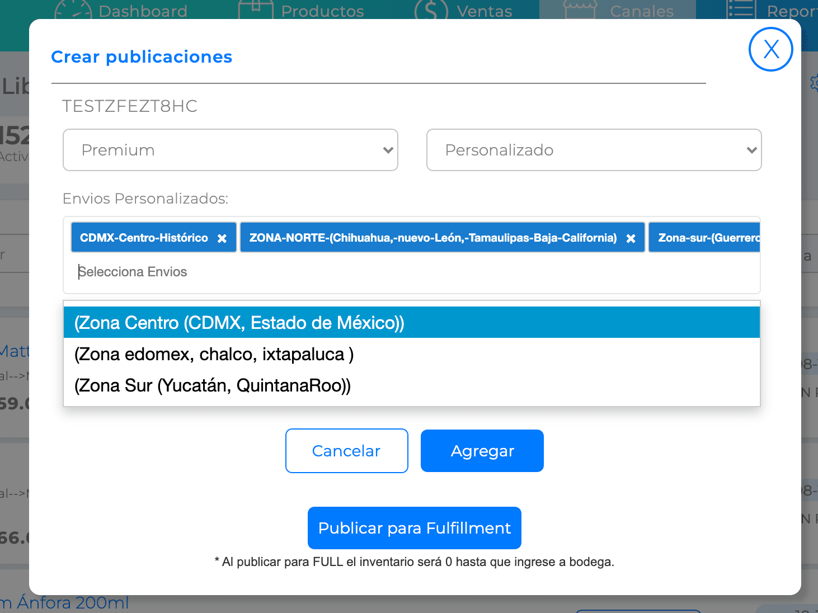Remove the CDMX-Centro-Histórico shipping tag
Image resolution: width=818 pixels, height=613 pixels.
pos(222,238)
